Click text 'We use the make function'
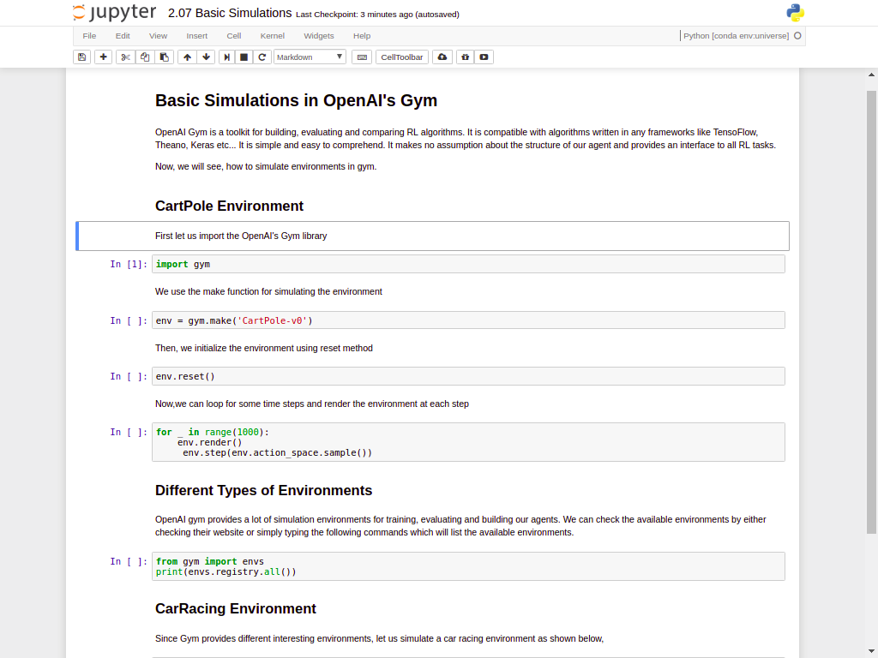 (x=268, y=291)
